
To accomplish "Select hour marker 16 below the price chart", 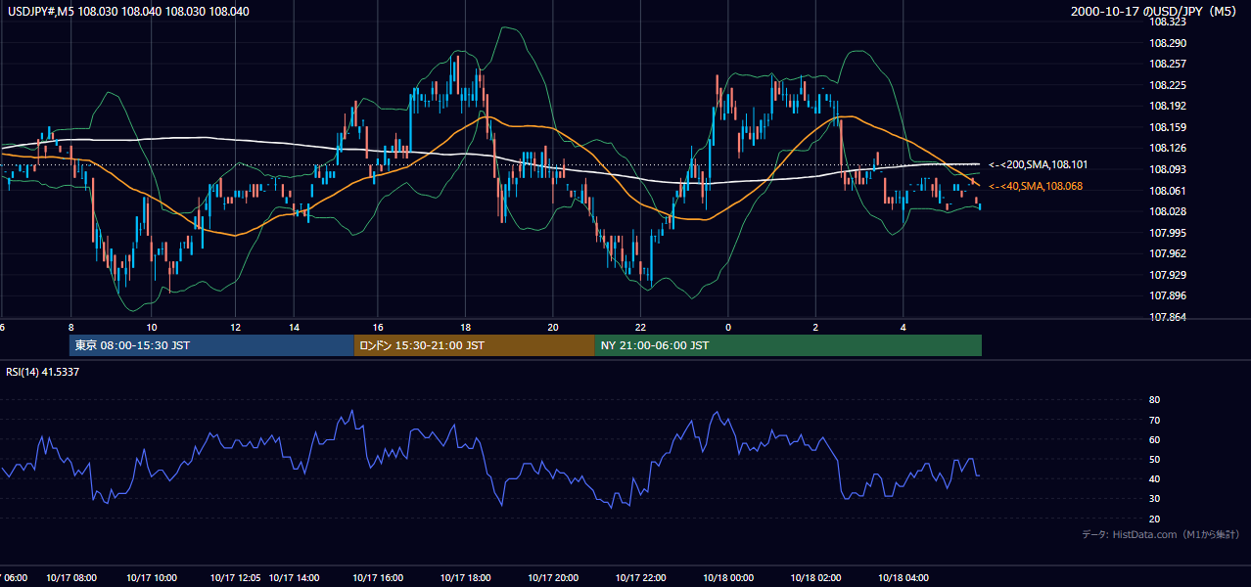I will [x=378, y=327].
